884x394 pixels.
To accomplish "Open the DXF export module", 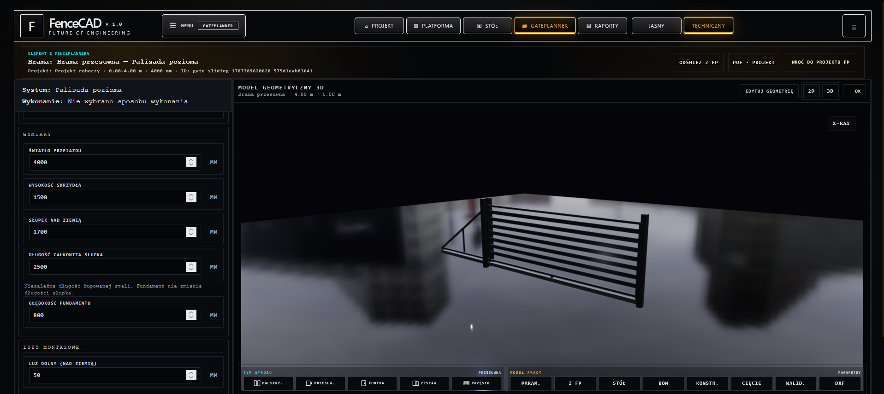I will click(x=840, y=383).
